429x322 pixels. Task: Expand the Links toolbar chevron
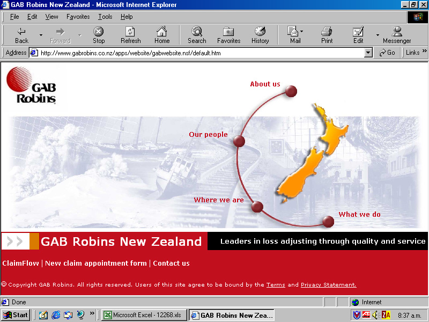pos(424,51)
